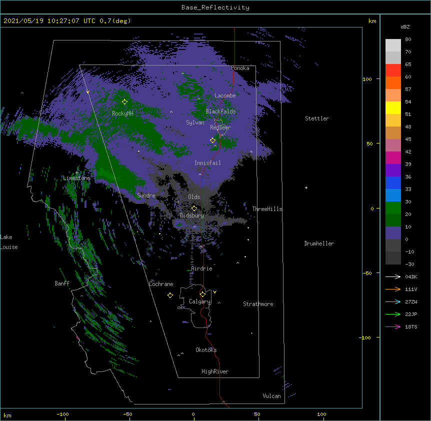Click the Ponoka city label
431x421 pixels.
click(240, 68)
